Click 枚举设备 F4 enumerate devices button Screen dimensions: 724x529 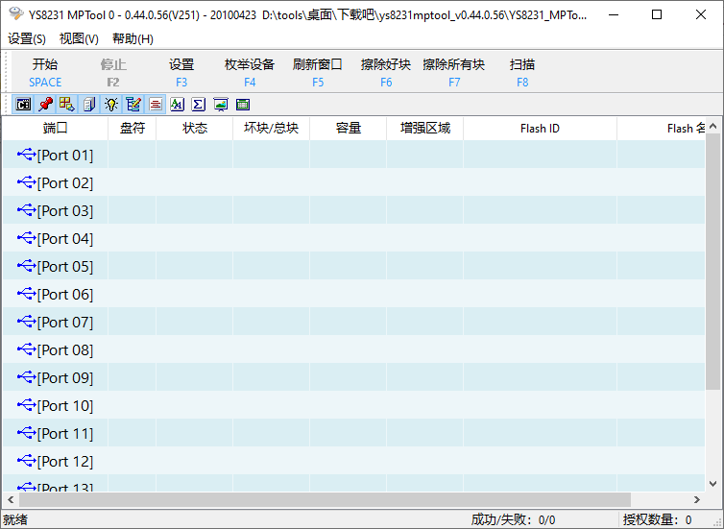click(x=250, y=72)
